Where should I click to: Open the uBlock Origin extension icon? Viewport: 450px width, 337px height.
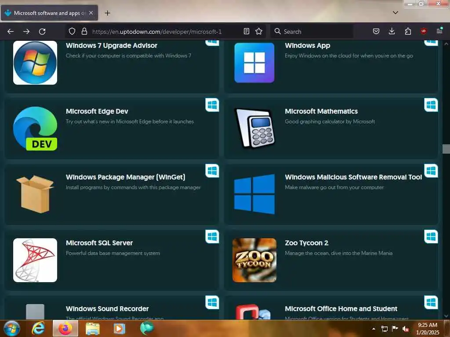click(x=423, y=32)
